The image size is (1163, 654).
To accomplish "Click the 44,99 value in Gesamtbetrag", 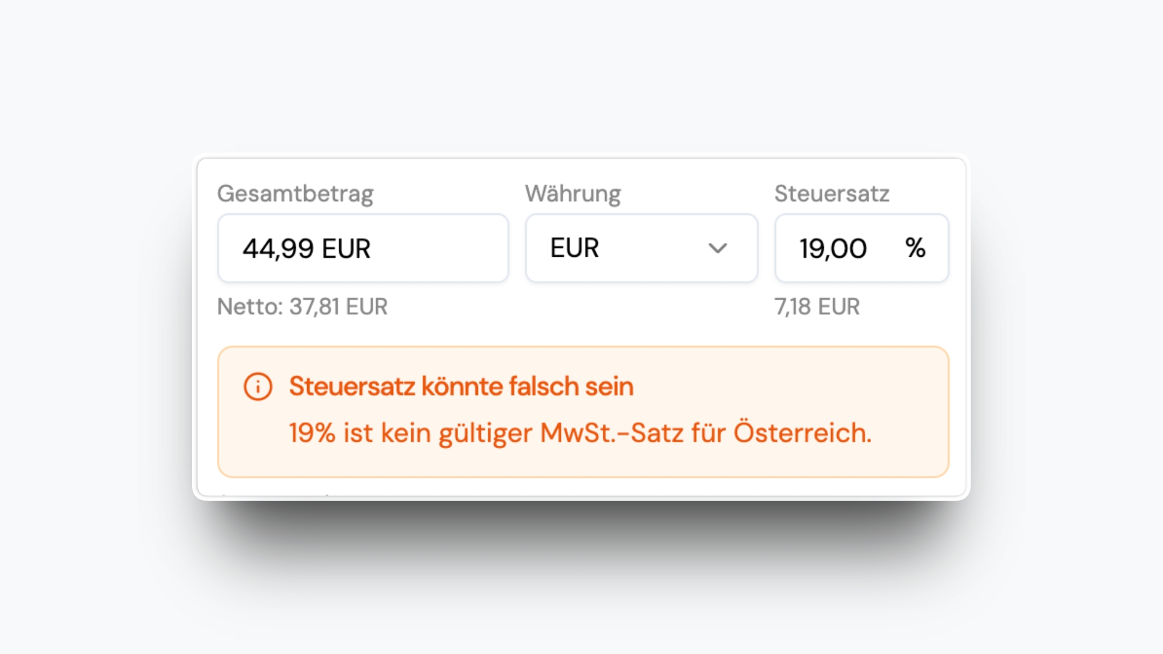I will coord(278,249).
